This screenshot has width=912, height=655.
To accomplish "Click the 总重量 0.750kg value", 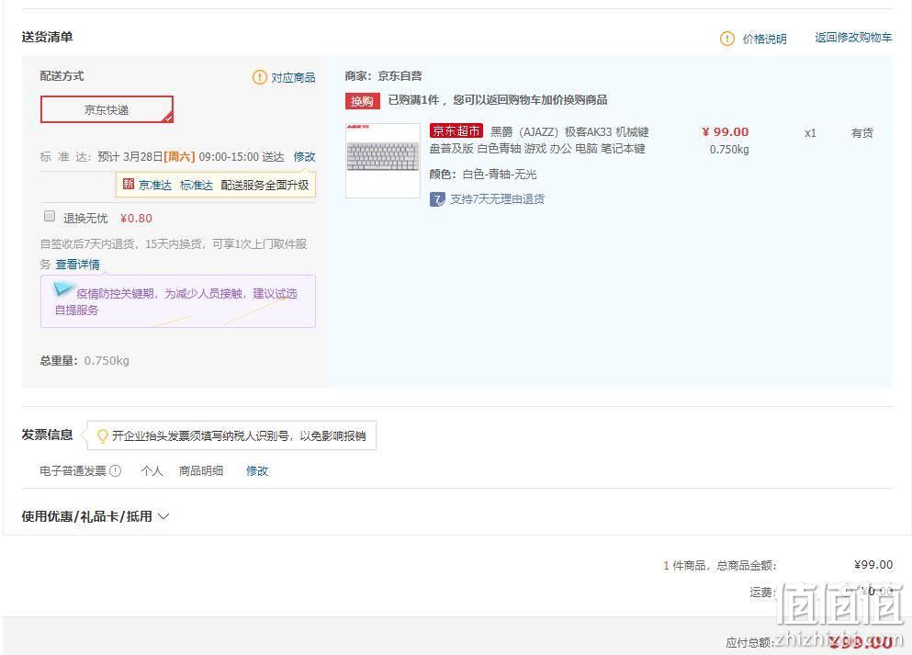I will click(x=107, y=361).
